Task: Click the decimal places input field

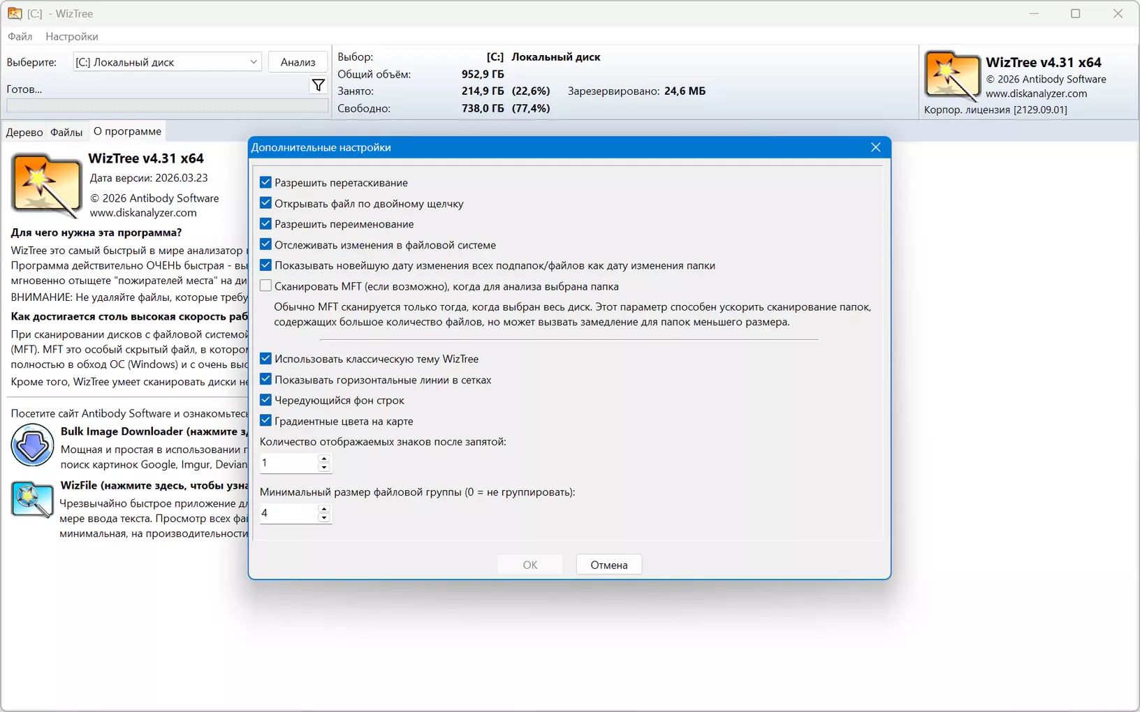Action: coord(289,463)
